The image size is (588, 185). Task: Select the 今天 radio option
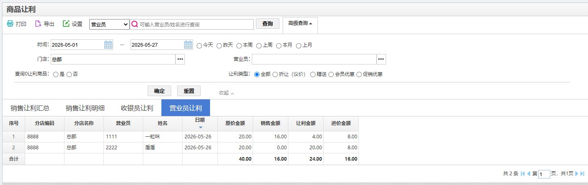(x=199, y=45)
